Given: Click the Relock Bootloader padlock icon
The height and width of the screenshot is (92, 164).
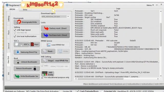Looking at the screenshot, I should coord(35,68).
